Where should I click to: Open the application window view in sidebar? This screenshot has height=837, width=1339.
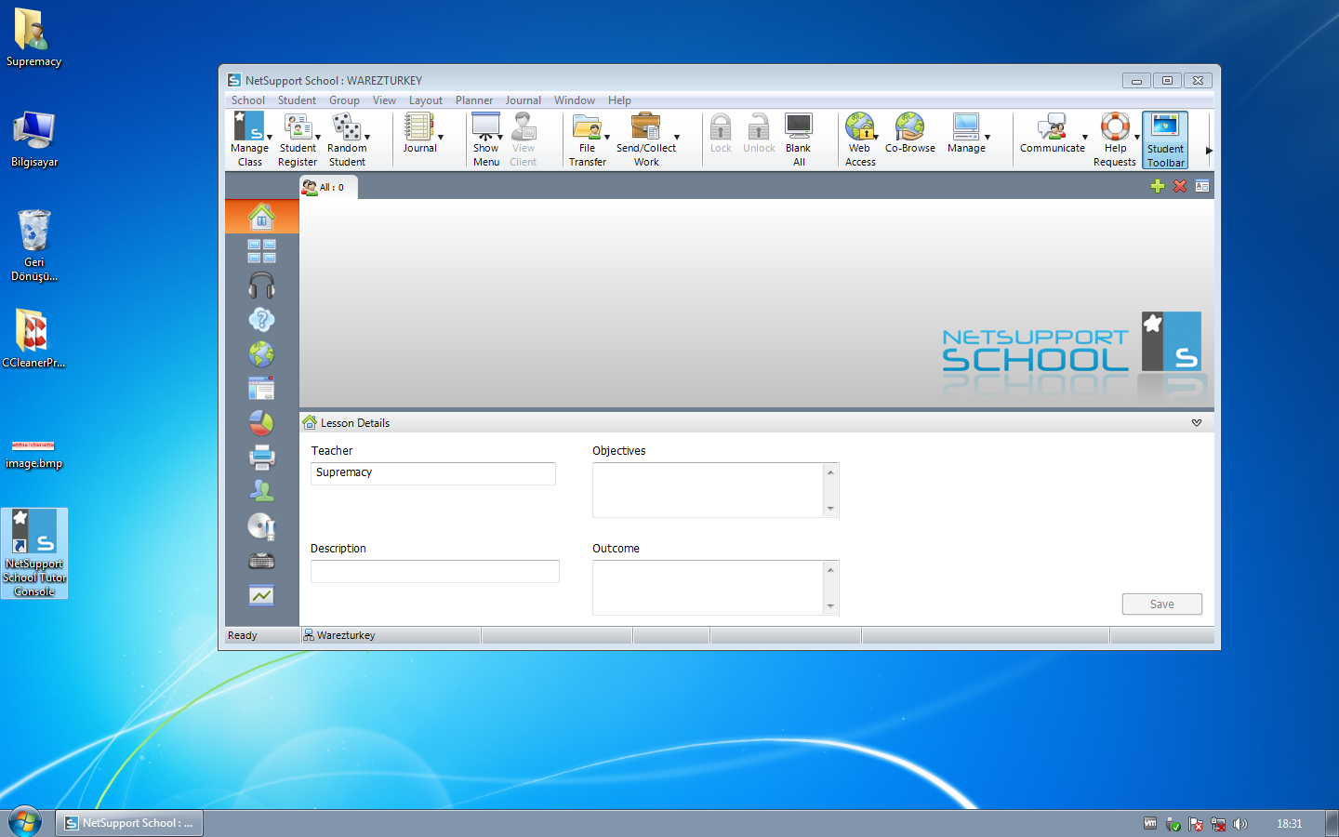[261, 389]
